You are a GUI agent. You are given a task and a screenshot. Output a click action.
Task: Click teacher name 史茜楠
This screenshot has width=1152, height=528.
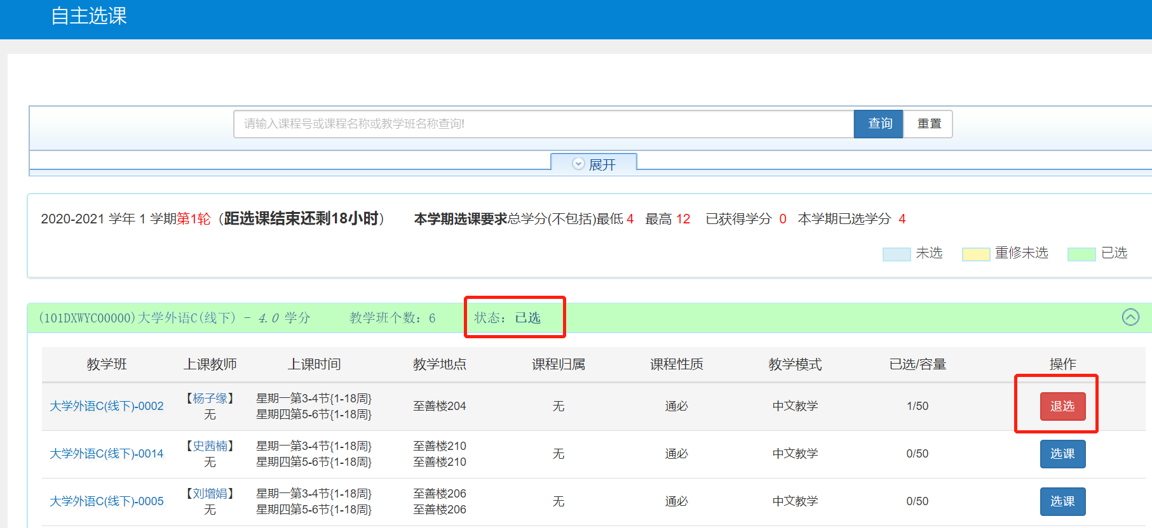tap(210, 446)
